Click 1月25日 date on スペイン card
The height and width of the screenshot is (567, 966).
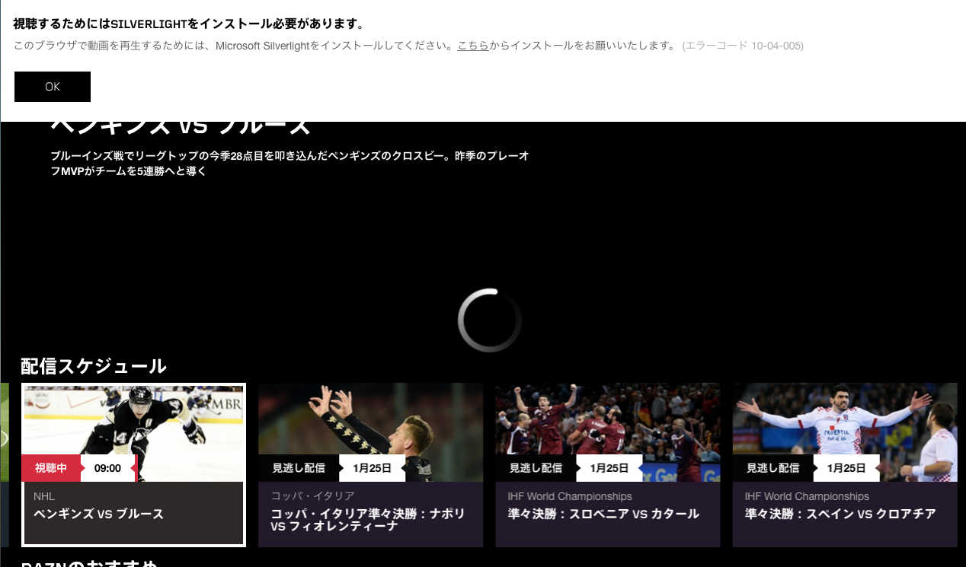[846, 468]
